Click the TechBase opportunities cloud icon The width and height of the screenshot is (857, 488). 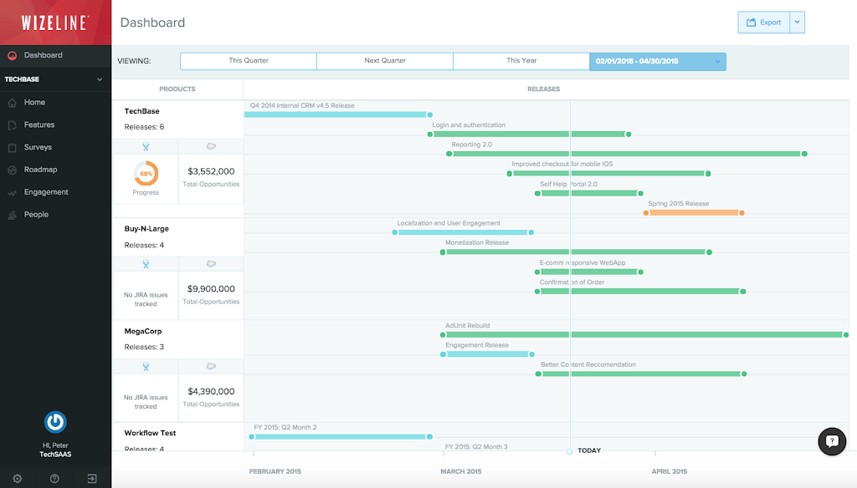click(211, 146)
